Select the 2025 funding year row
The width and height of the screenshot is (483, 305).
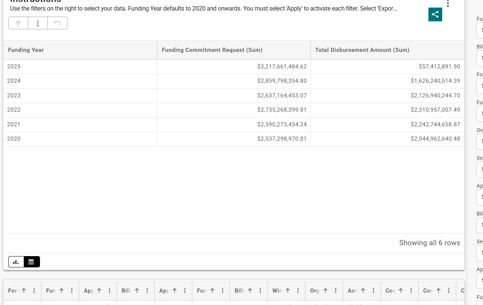(x=14, y=67)
